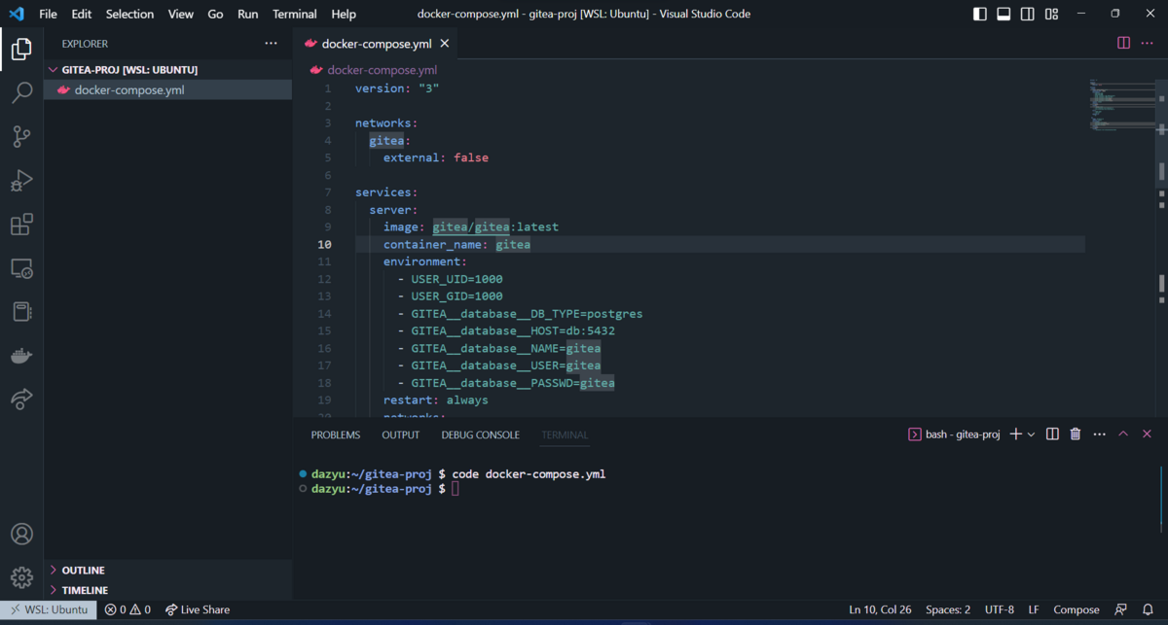Kill the terminal with trash icon
The image size is (1168, 625).
(x=1076, y=434)
